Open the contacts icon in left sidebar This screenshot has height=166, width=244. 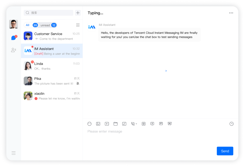point(13,50)
